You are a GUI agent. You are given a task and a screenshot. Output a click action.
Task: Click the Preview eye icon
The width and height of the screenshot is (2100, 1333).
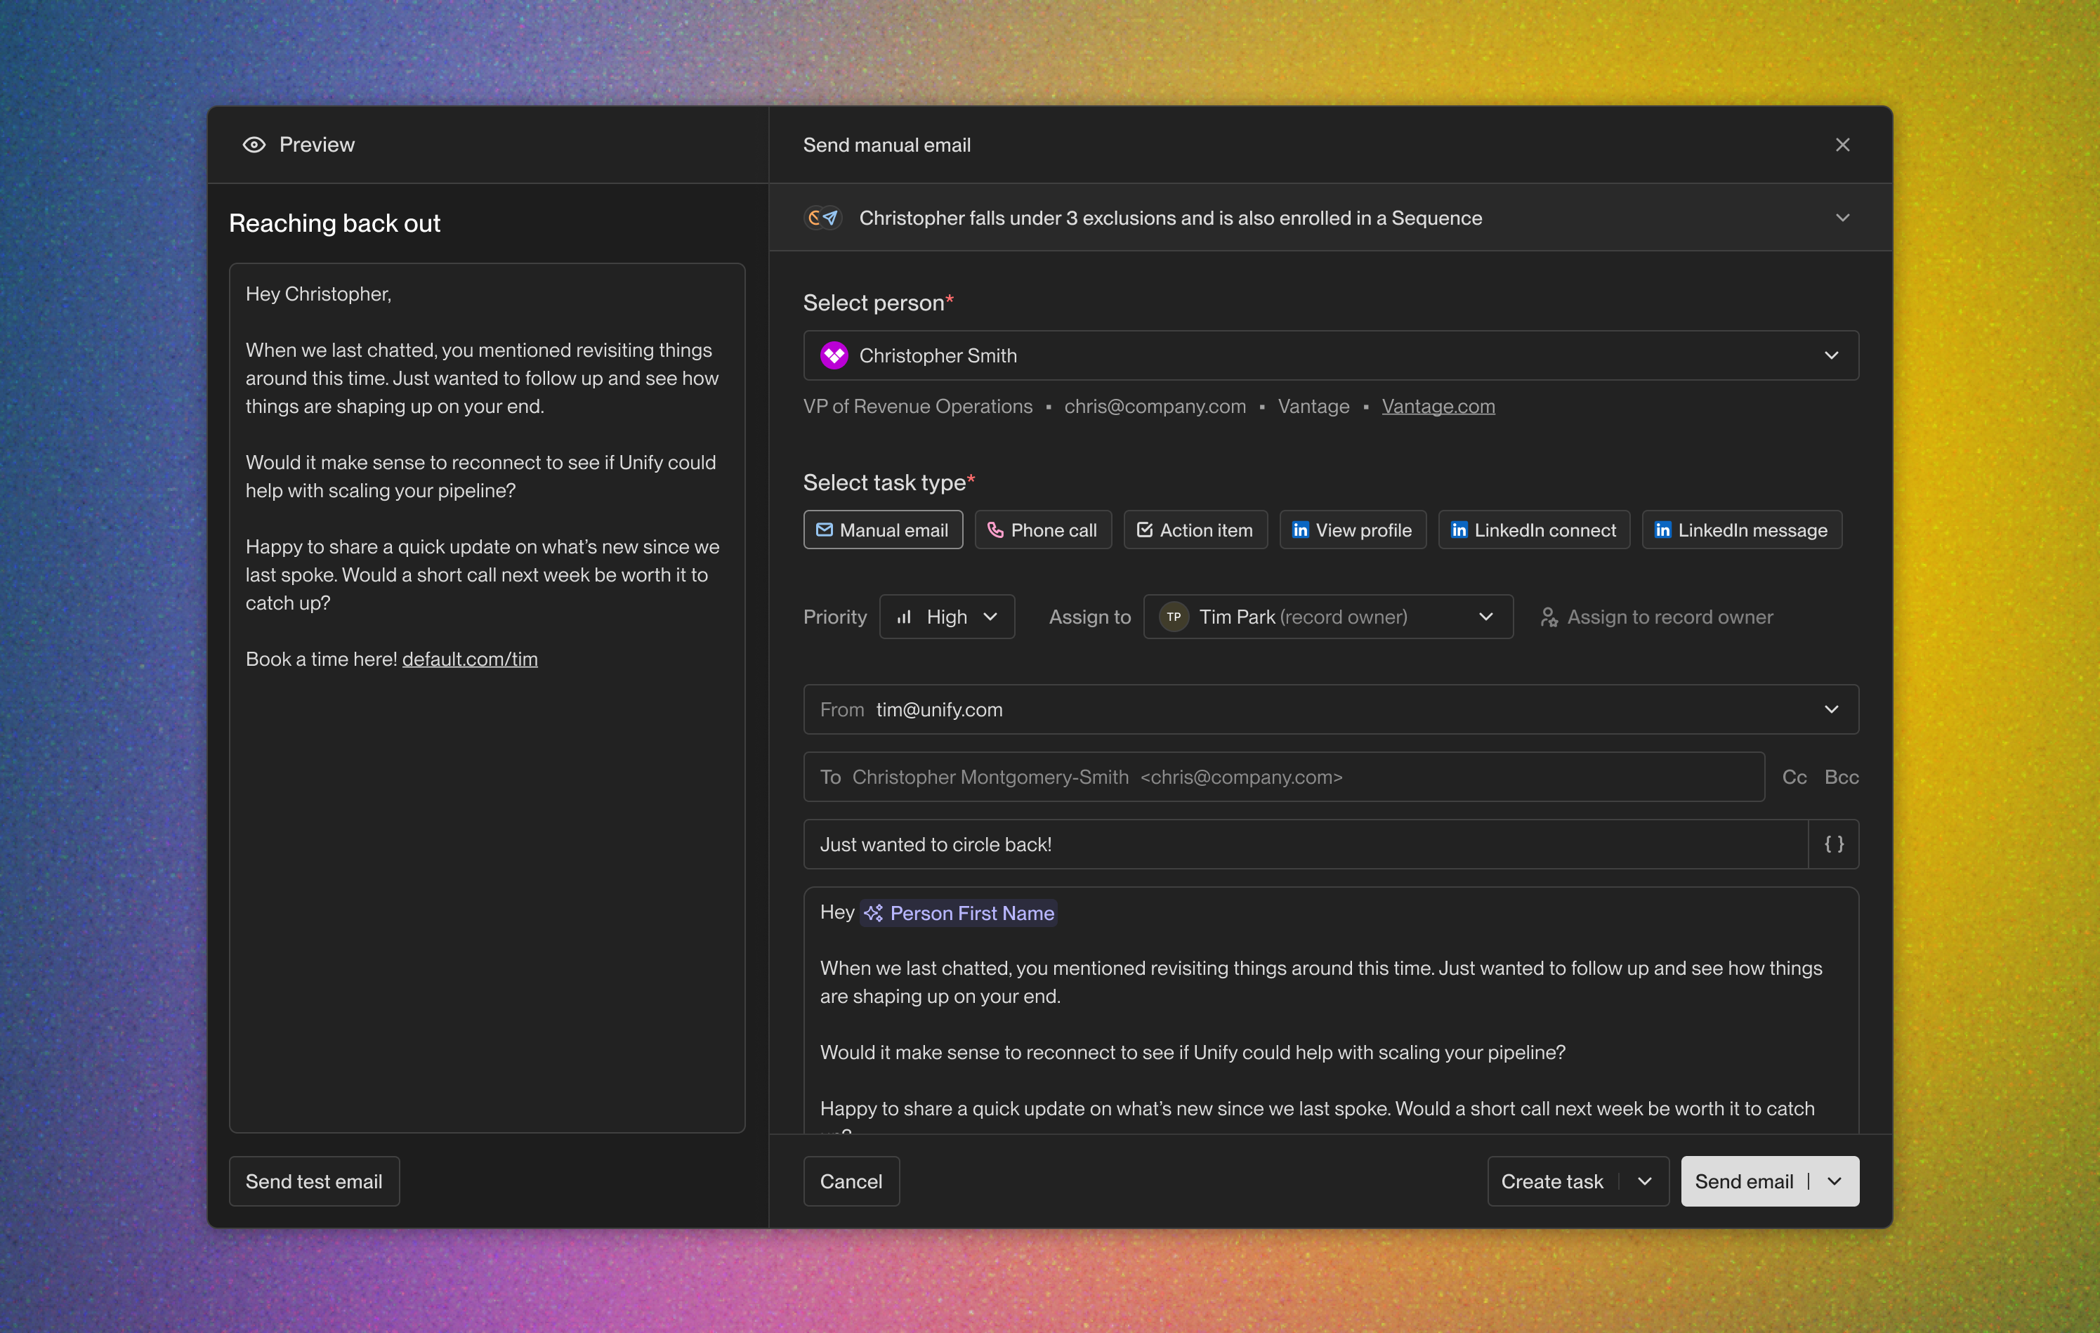pos(254,144)
